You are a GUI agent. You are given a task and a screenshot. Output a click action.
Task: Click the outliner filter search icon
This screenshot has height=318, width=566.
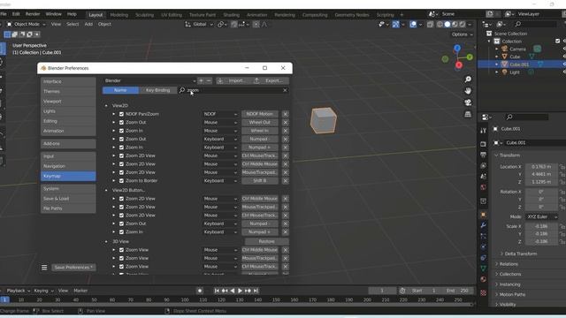518,24
